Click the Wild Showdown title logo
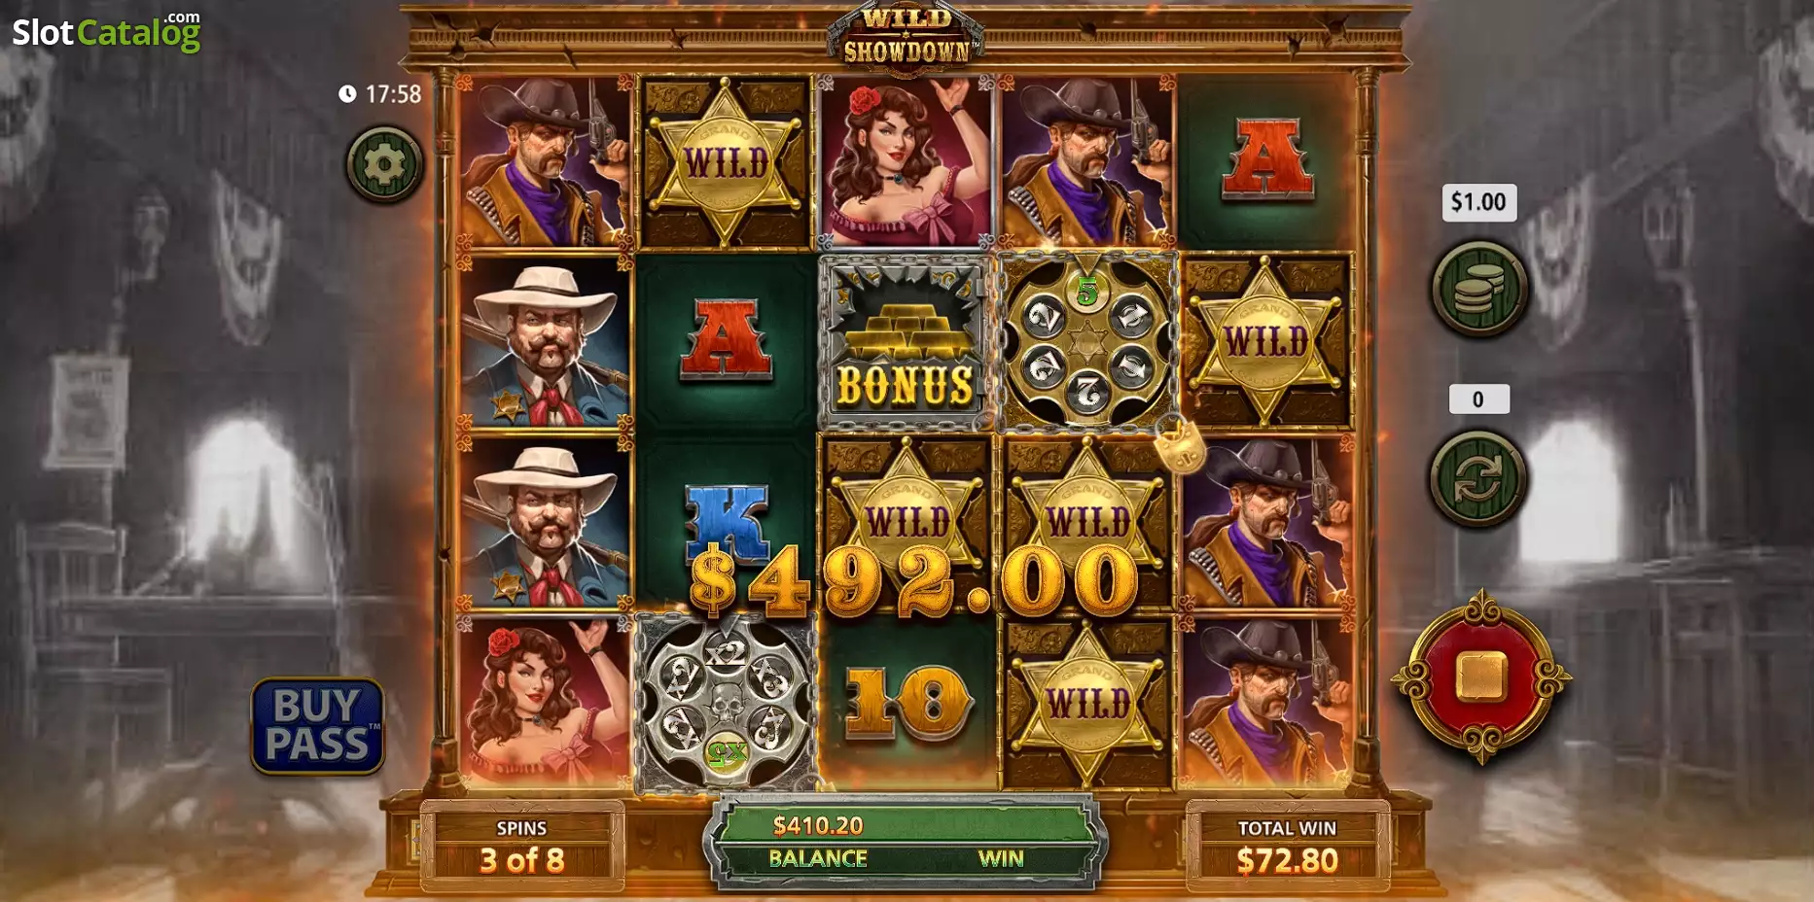This screenshot has height=902, width=1814. coord(906,35)
